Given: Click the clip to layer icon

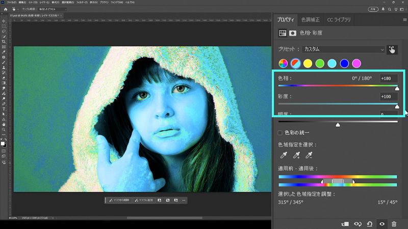Looking at the screenshot, I should click(x=345, y=223).
